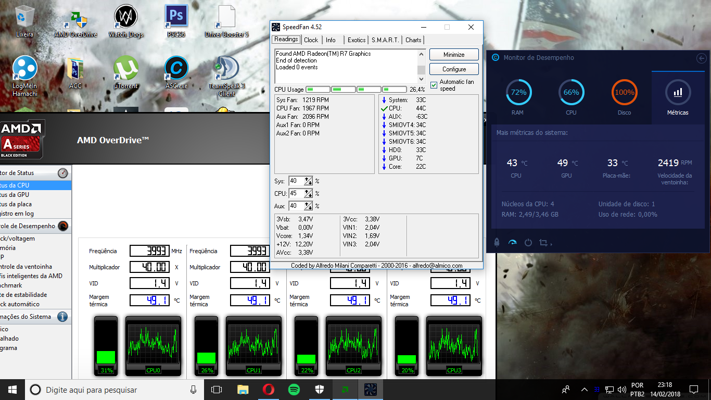Switch to the Readings tab in SpeedFan
The width and height of the screenshot is (711, 400).
coord(286,40)
